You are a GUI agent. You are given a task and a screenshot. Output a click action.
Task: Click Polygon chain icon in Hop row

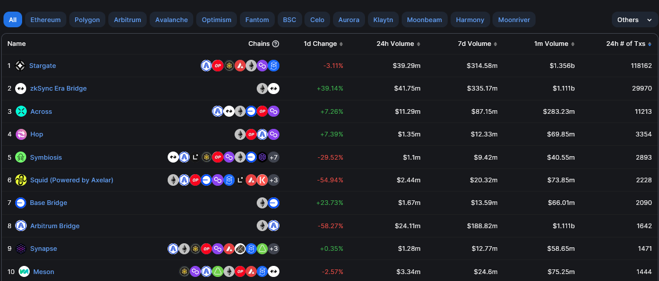pyautogui.click(x=274, y=134)
